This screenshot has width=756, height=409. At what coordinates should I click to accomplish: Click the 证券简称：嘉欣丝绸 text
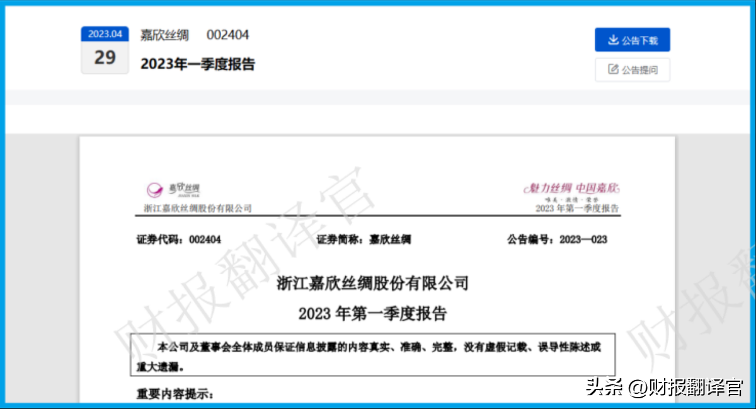coord(364,239)
